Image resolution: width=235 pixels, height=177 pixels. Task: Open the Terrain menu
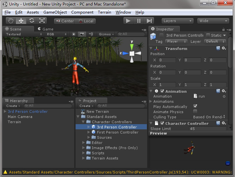coord(104,12)
